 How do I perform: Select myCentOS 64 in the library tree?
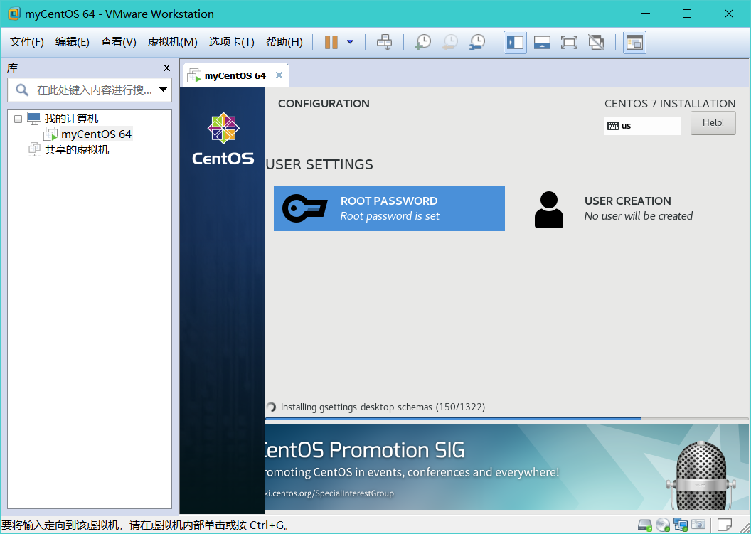click(x=96, y=134)
